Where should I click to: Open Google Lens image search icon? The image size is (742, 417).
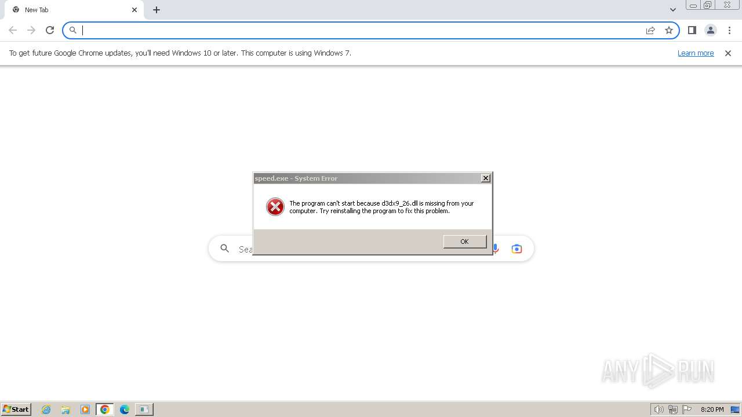pos(517,248)
